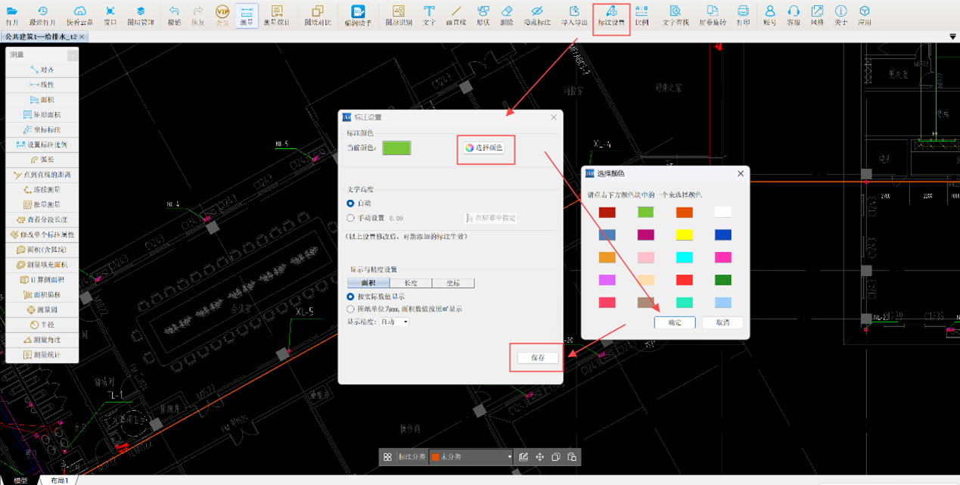Select the 隐藏标注 hide annotations icon
960x485 pixels.
click(536, 14)
